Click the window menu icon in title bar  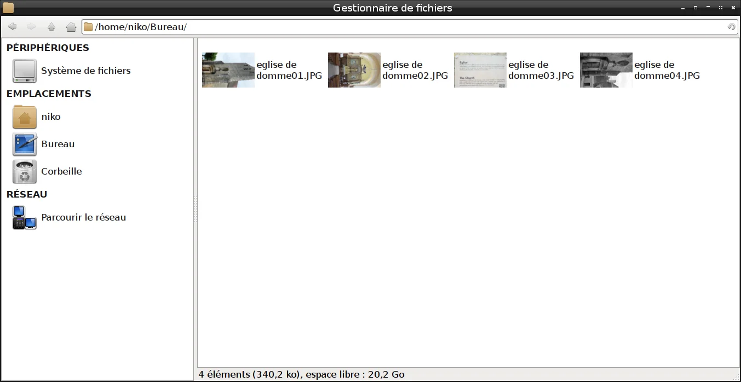tap(8, 8)
